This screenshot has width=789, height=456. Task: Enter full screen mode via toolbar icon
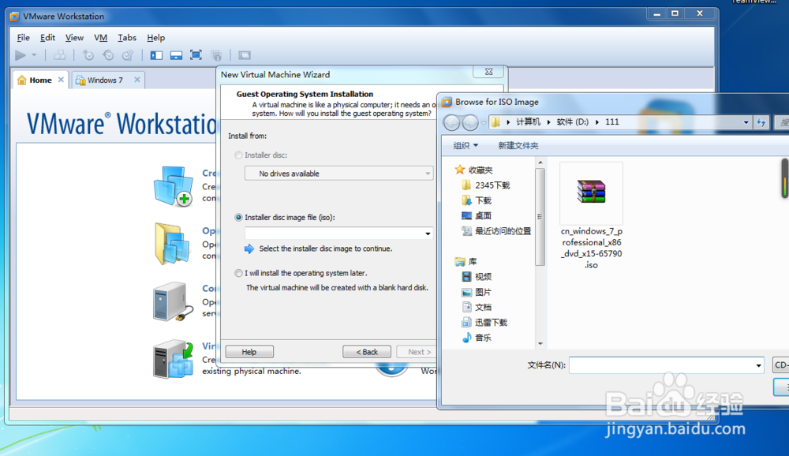tap(194, 55)
